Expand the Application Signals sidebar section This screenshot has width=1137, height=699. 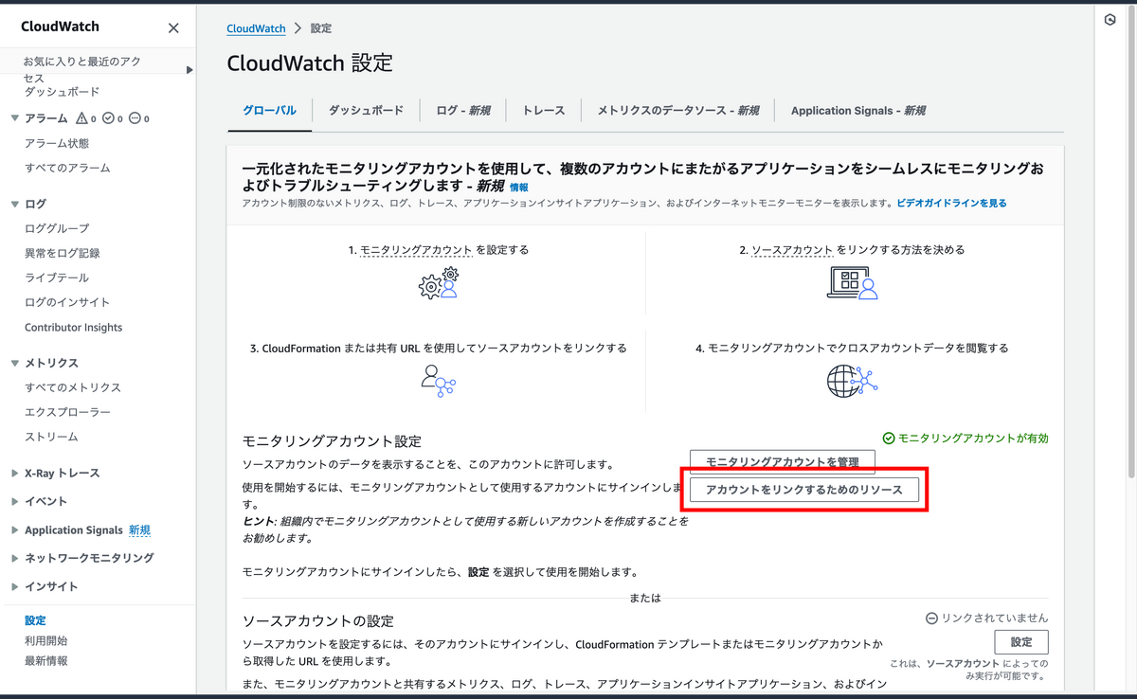(x=14, y=529)
